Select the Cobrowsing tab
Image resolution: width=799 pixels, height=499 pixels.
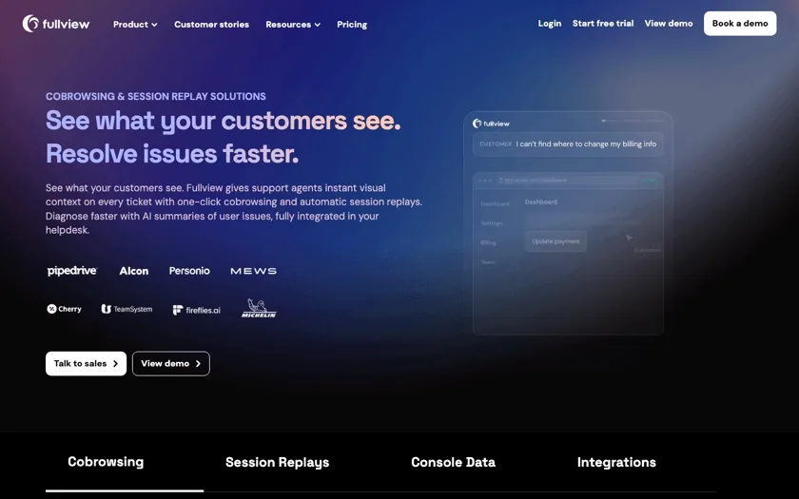point(106,462)
